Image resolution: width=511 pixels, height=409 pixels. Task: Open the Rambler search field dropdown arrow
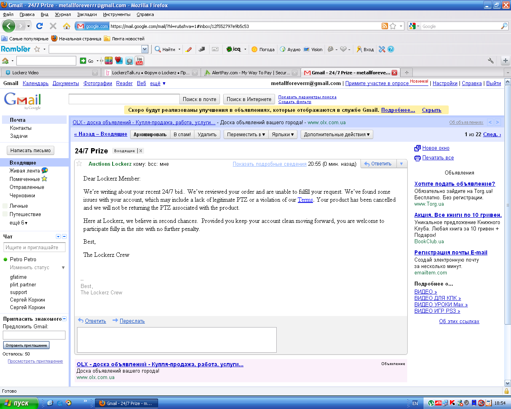click(x=145, y=49)
